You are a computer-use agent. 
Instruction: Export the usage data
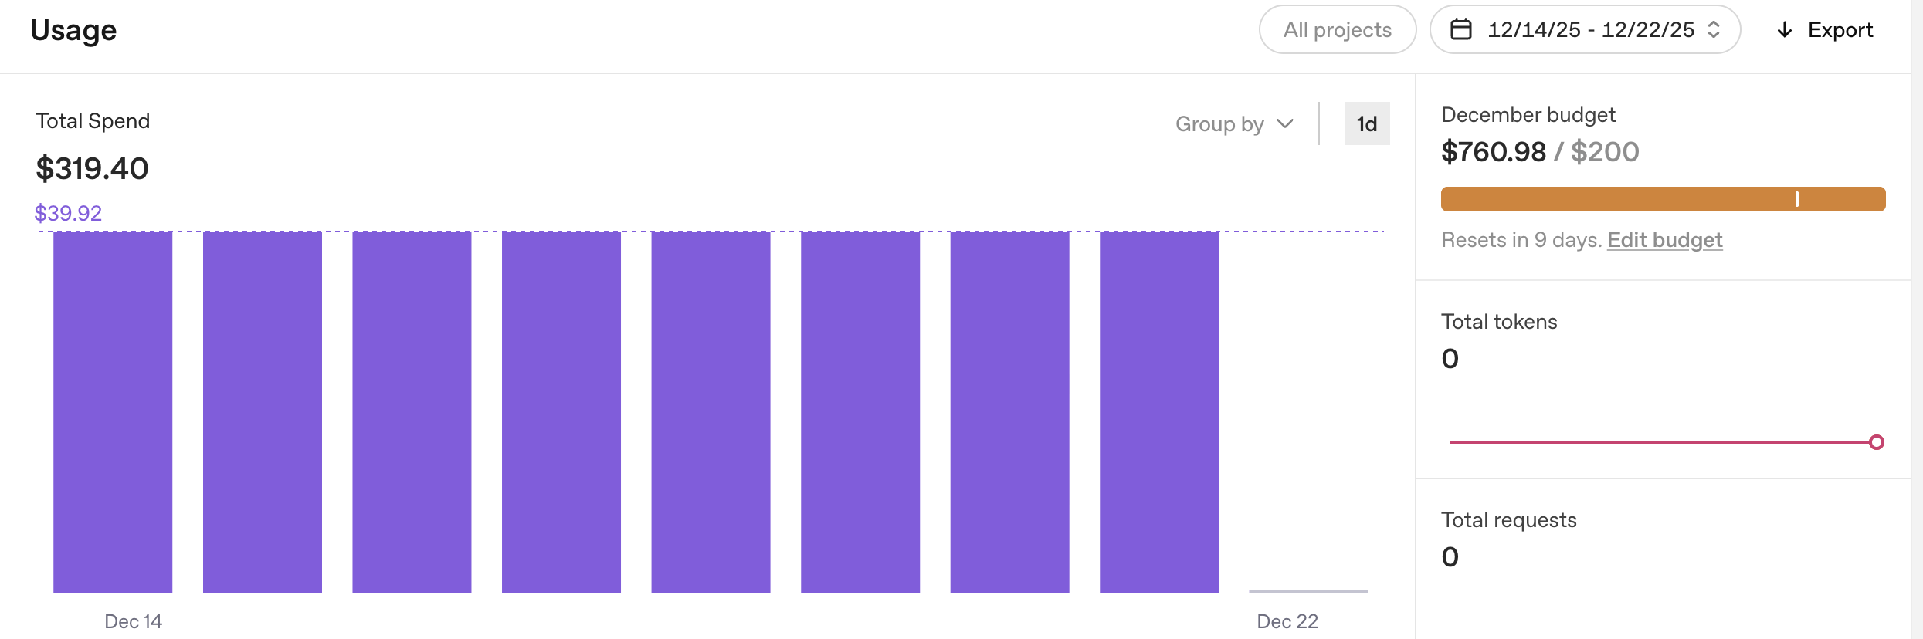click(1825, 30)
